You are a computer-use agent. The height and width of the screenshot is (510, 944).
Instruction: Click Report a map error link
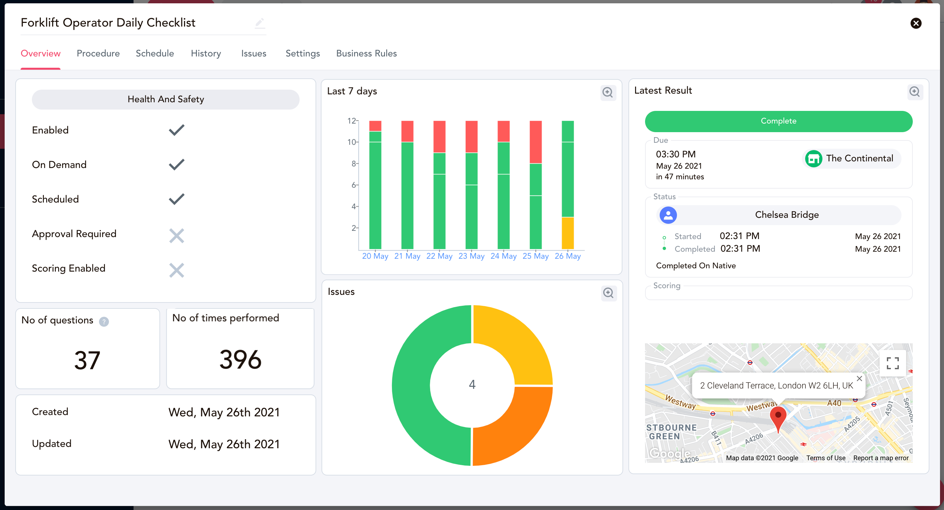coord(881,458)
